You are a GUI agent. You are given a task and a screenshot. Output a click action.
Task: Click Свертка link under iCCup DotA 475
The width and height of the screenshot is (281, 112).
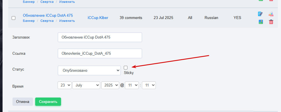47,21
